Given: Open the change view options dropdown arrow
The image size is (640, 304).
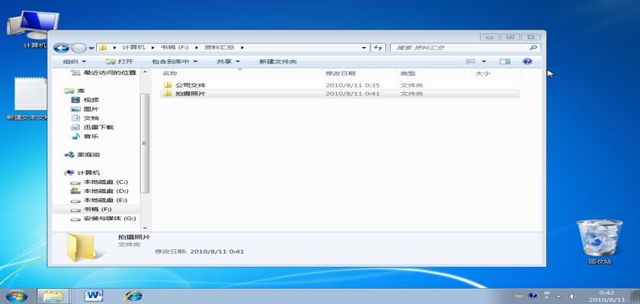Looking at the screenshot, I should [484, 62].
